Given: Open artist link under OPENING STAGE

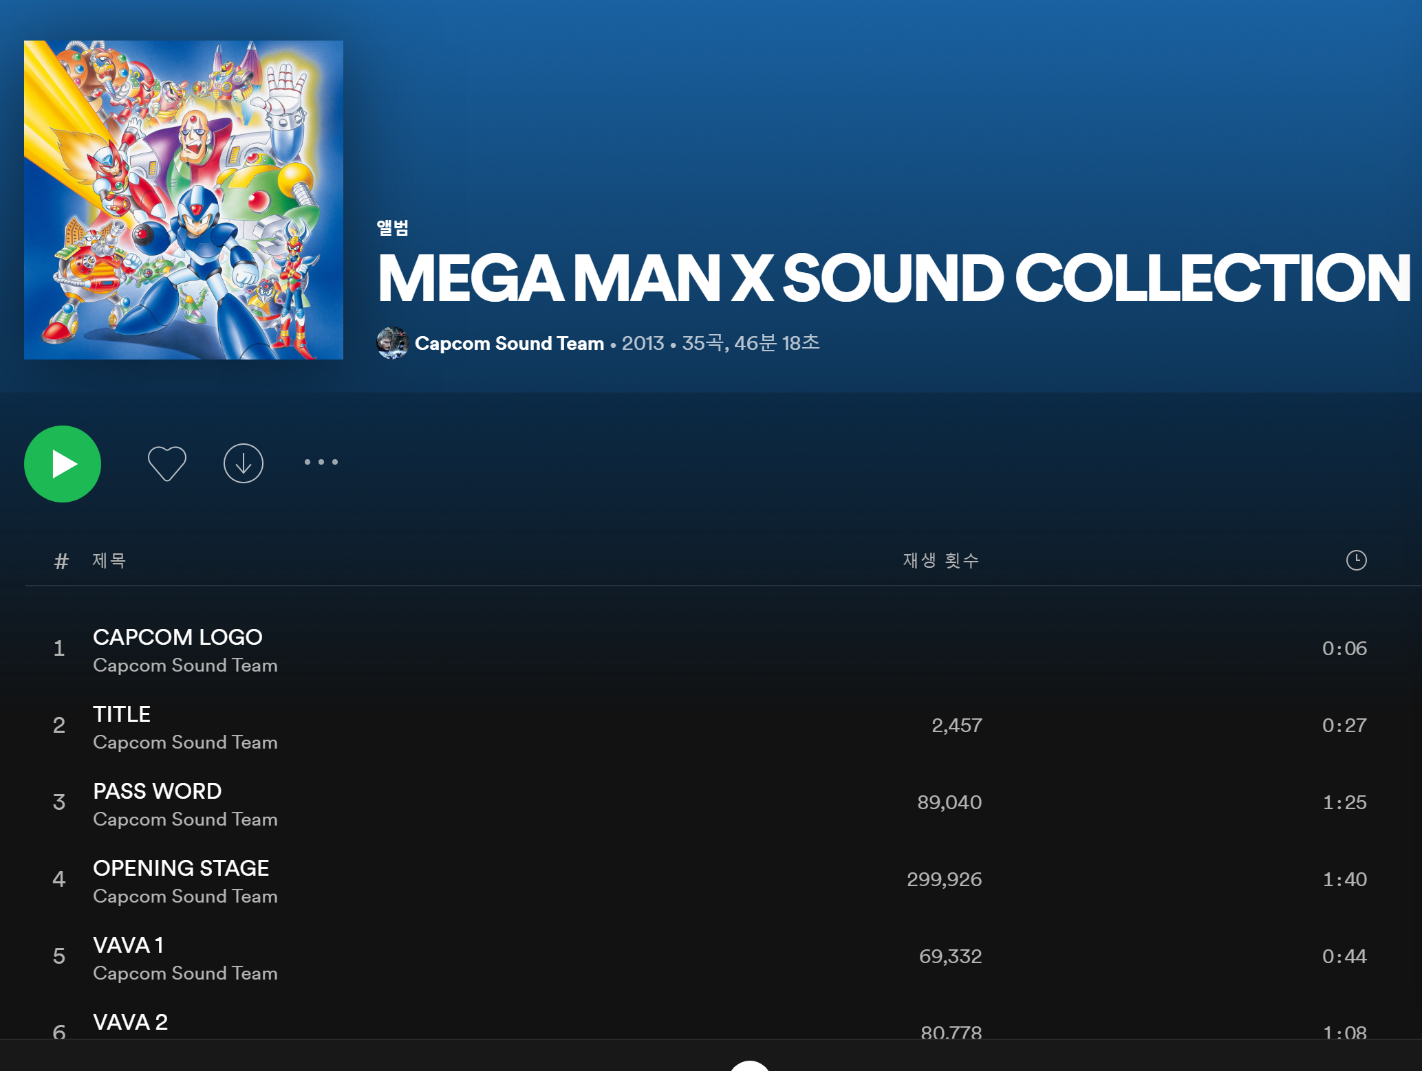Looking at the screenshot, I should pyautogui.click(x=185, y=896).
